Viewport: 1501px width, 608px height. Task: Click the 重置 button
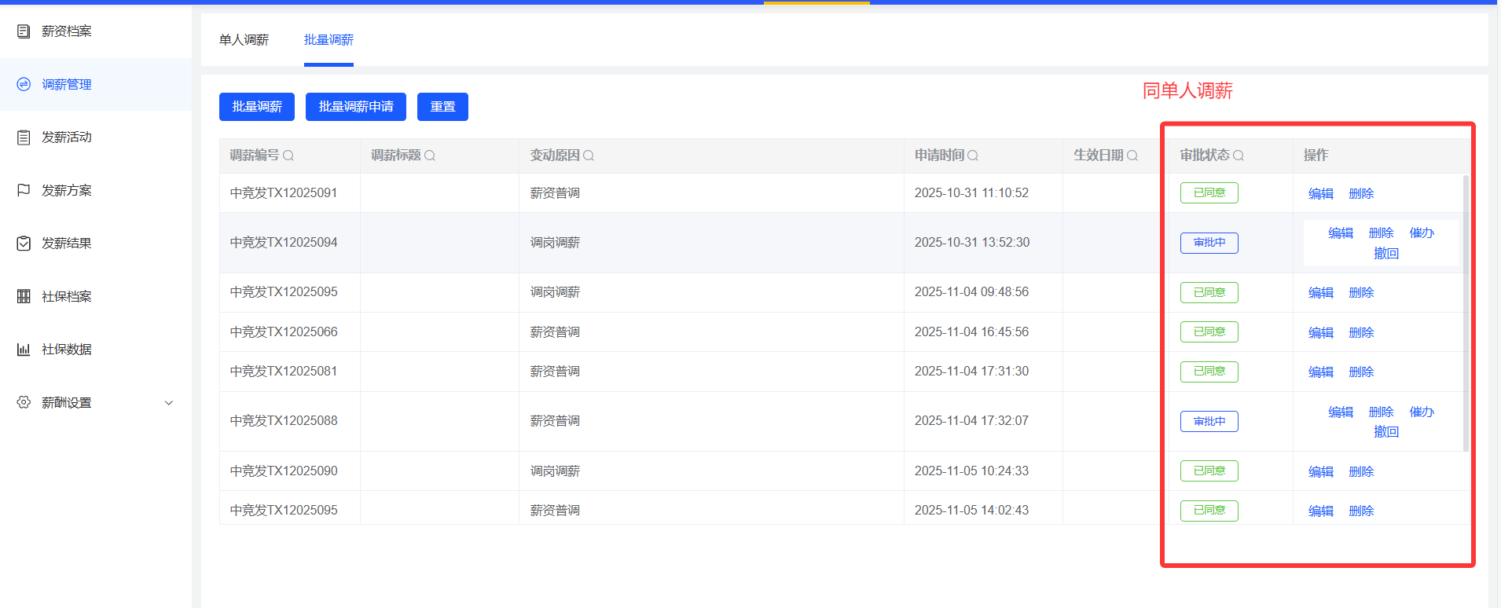pyautogui.click(x=442, y=107)
